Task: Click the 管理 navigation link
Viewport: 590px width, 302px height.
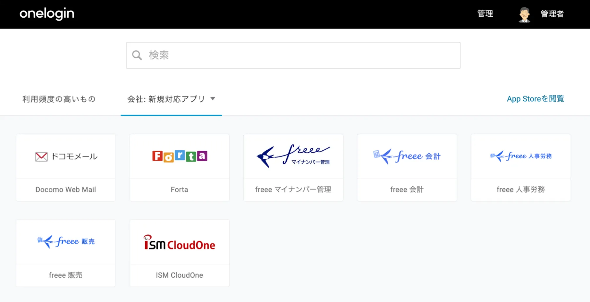Action: coord(485,14)
